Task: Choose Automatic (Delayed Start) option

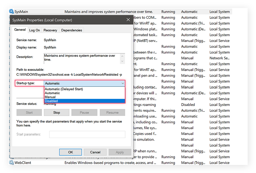Action: [64, 89]
